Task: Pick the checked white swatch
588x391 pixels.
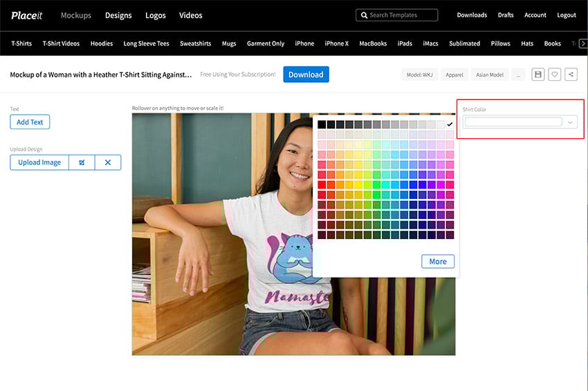Action: [x=450, y=124]
